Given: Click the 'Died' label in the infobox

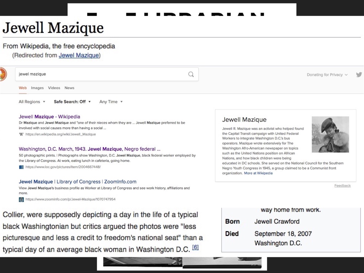Looking at the screenshot, I should [232, 234].
